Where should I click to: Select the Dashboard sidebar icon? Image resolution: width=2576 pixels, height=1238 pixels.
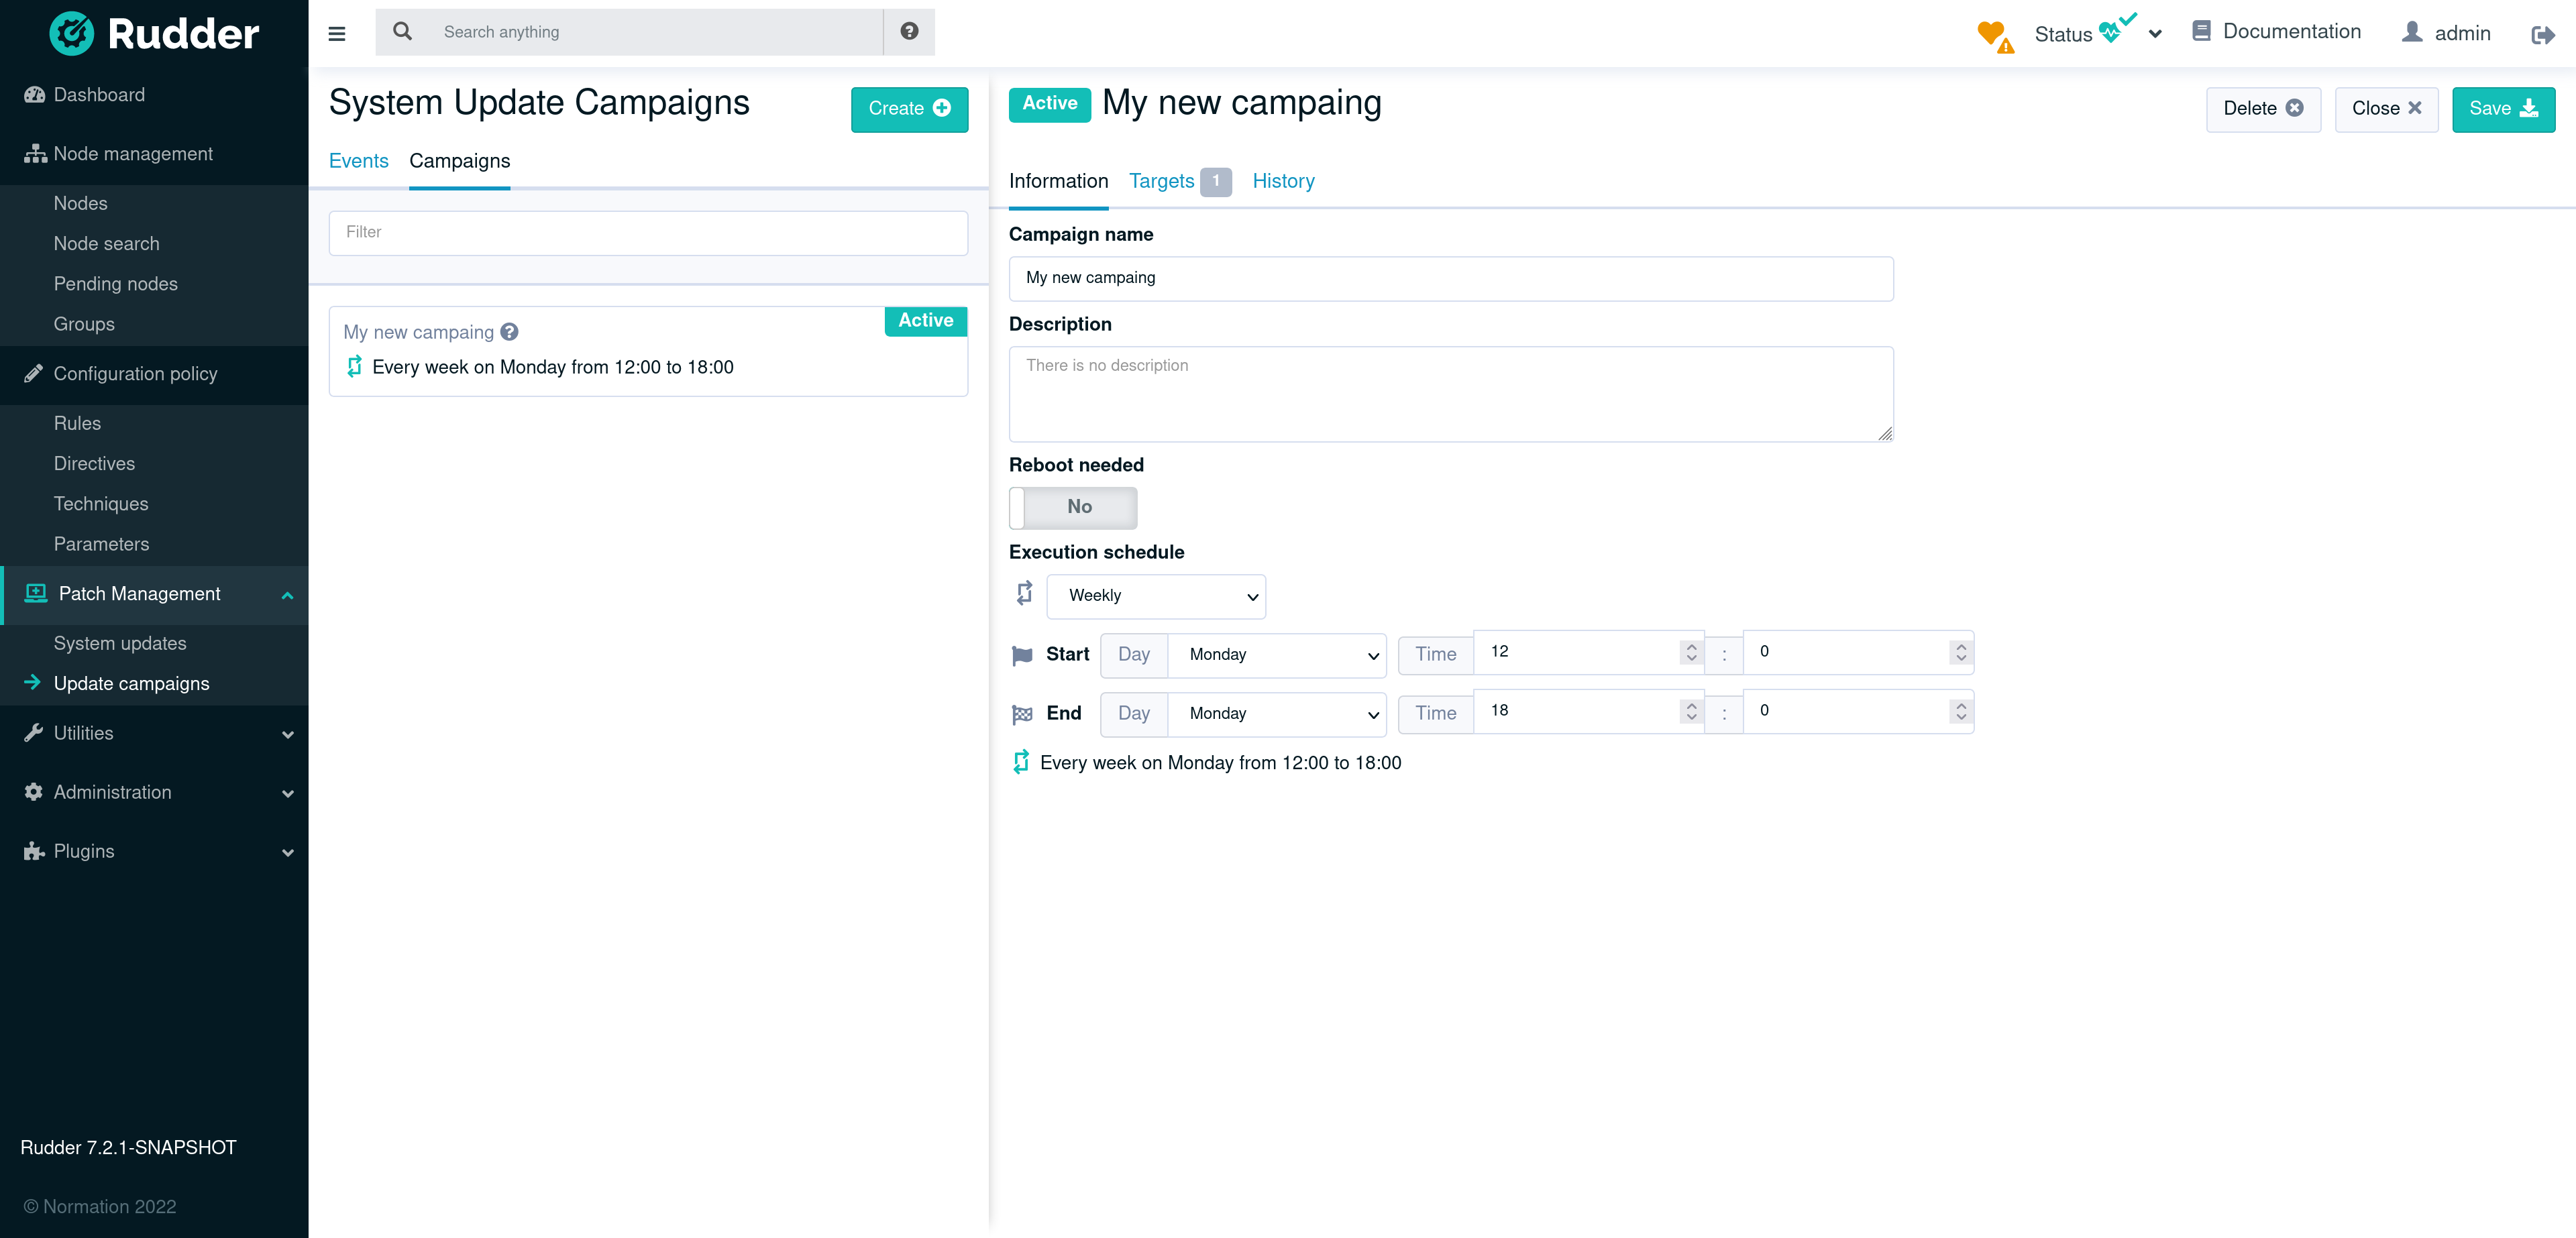click(x=34, y=94)
